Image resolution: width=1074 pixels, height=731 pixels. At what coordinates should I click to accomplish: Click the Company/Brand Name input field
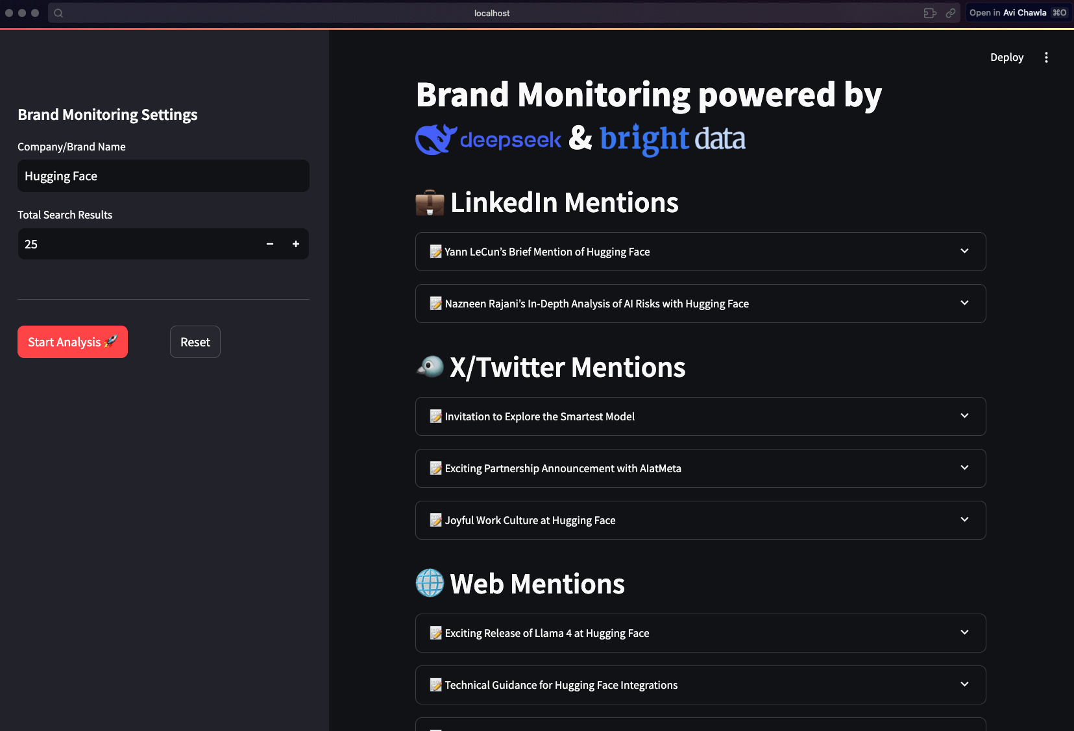click(164, 176)
